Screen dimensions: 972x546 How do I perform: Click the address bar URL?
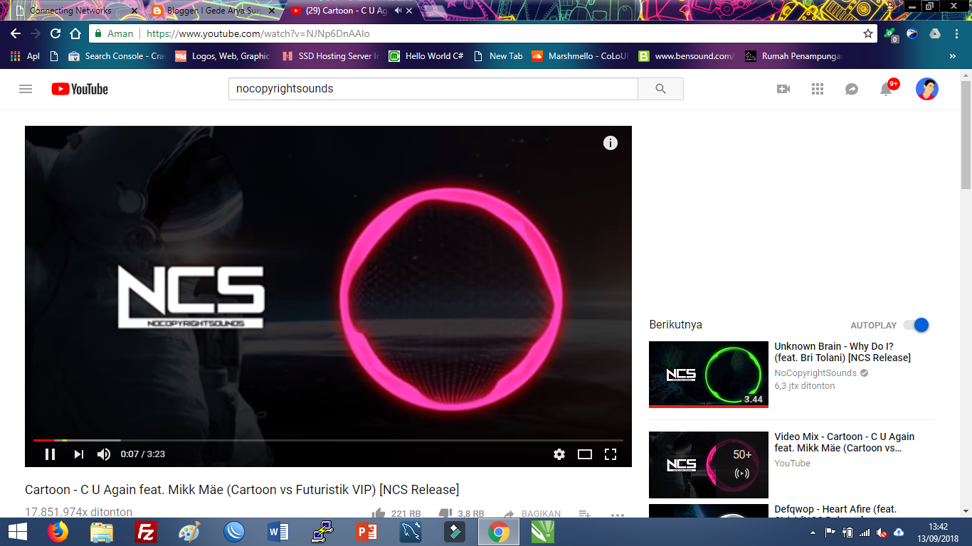258,33
